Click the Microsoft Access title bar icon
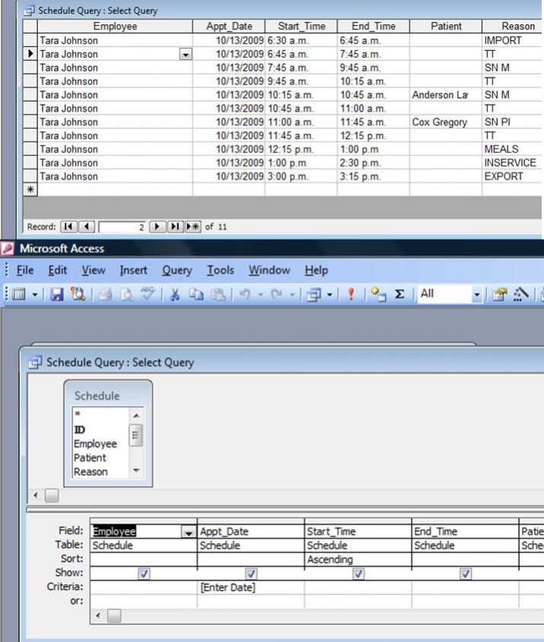544x642 pixels. point(8,249)
